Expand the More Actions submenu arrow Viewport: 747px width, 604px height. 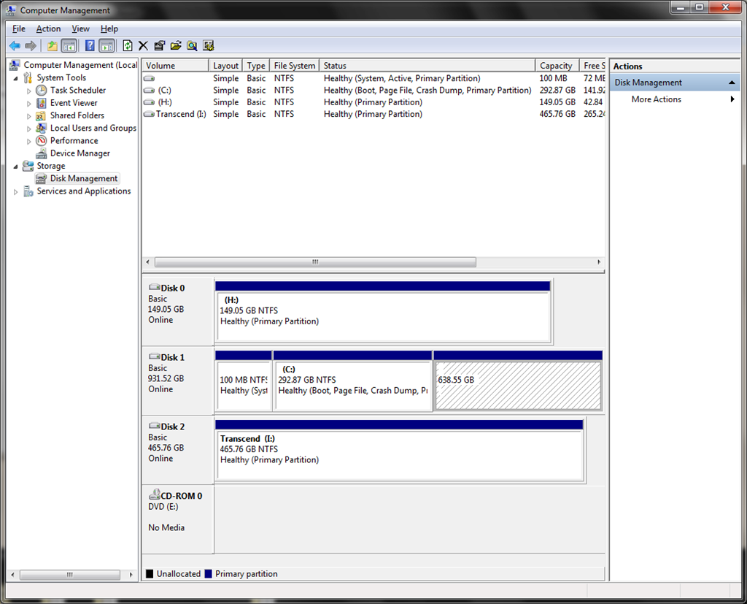pos(732,99)
